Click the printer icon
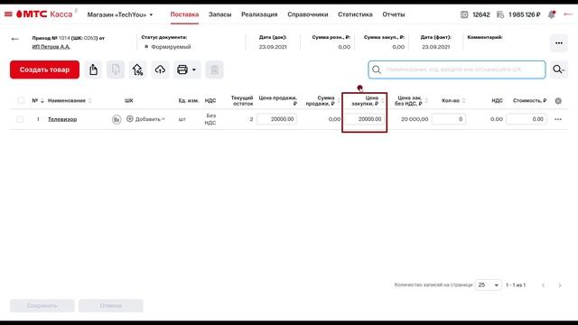Image resolution: width=578 pixels, height=325 pixels. (x=182, y=70)
